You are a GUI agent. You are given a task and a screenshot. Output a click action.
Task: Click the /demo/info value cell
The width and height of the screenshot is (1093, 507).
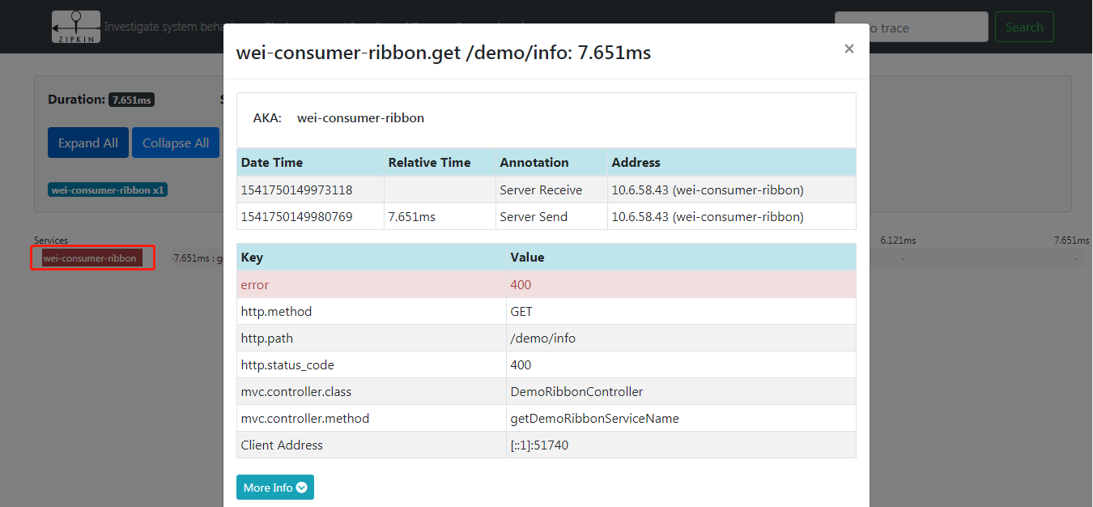pyautogui.click(x=681, y=338)
